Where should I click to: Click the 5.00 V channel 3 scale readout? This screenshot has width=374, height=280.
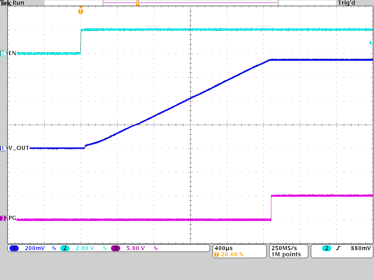pos(136,248)
